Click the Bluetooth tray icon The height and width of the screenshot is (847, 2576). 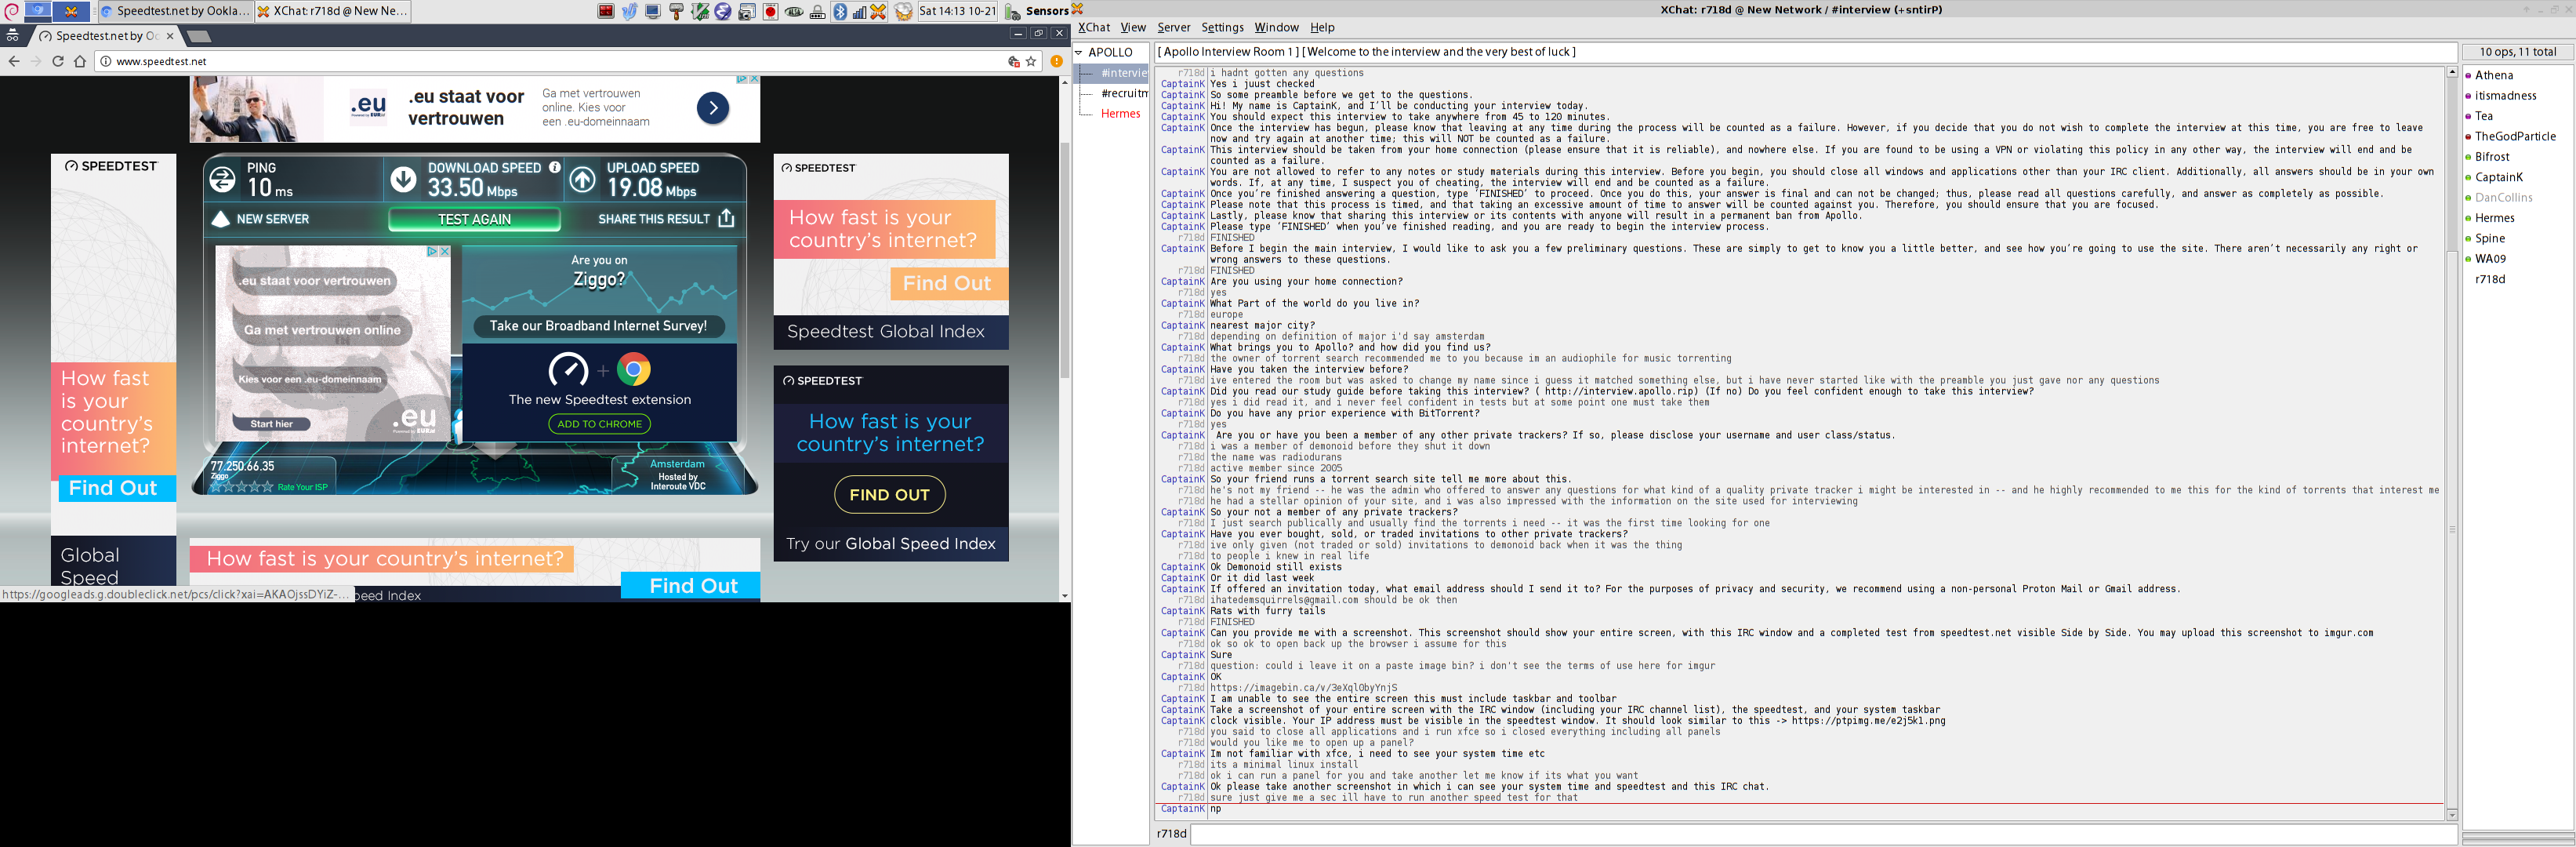coord(840,11)
